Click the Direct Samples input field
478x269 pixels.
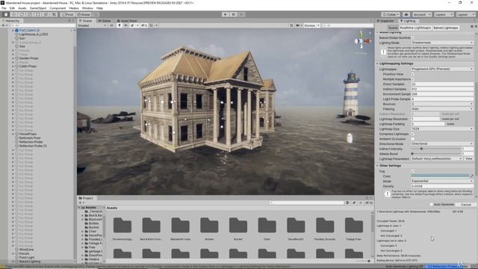(x=442, y=84)
